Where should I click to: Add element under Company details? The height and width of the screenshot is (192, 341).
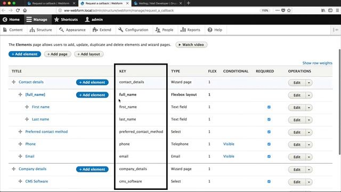[92, 169]
